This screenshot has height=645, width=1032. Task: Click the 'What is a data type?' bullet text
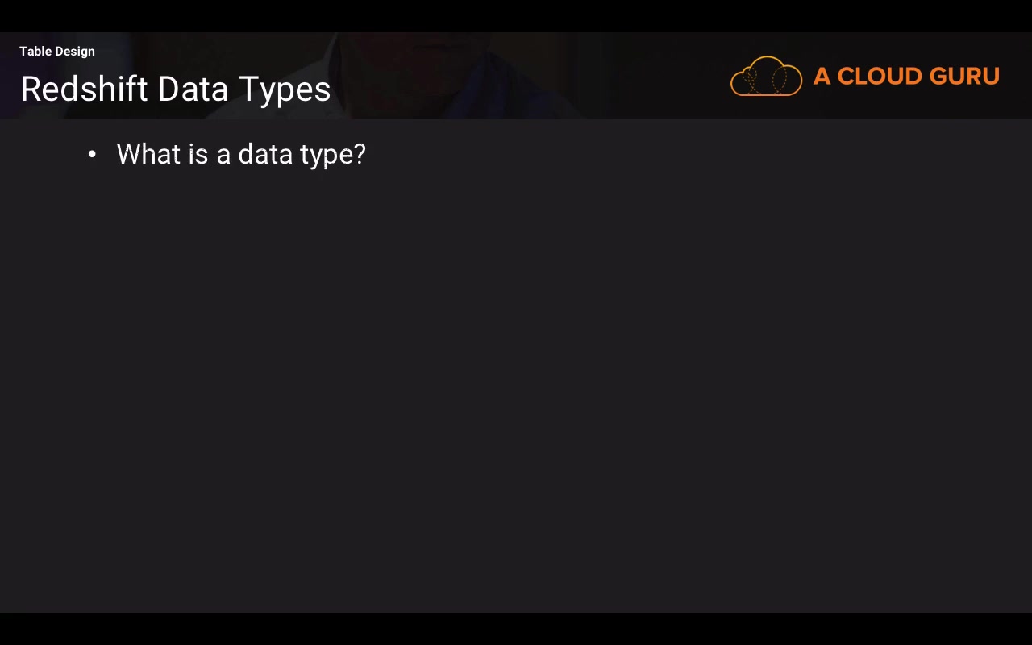coord(241,154)
